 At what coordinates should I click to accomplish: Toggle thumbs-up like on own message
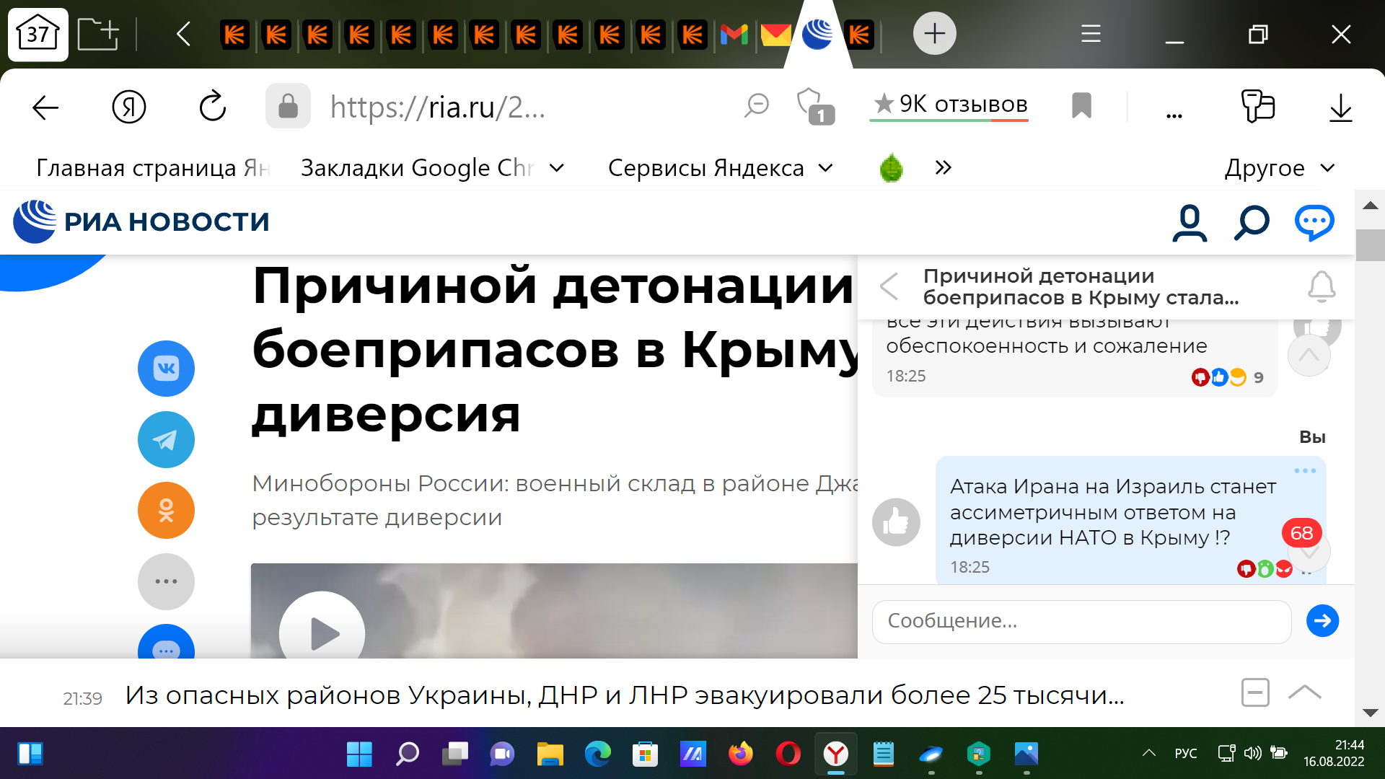pos(896,521)
